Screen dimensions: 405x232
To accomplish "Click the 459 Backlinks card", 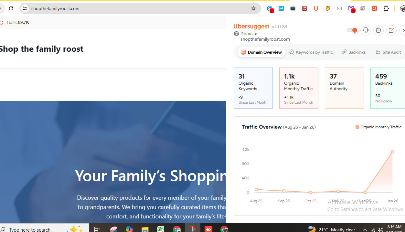I will click(388, 88).
